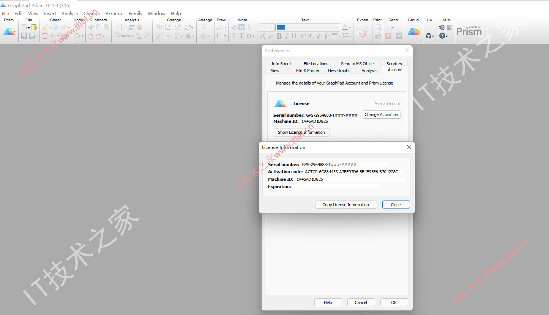Click the Greek alpha character icon
The width and height of the screenshot is (549, 315).
[249, 36]
